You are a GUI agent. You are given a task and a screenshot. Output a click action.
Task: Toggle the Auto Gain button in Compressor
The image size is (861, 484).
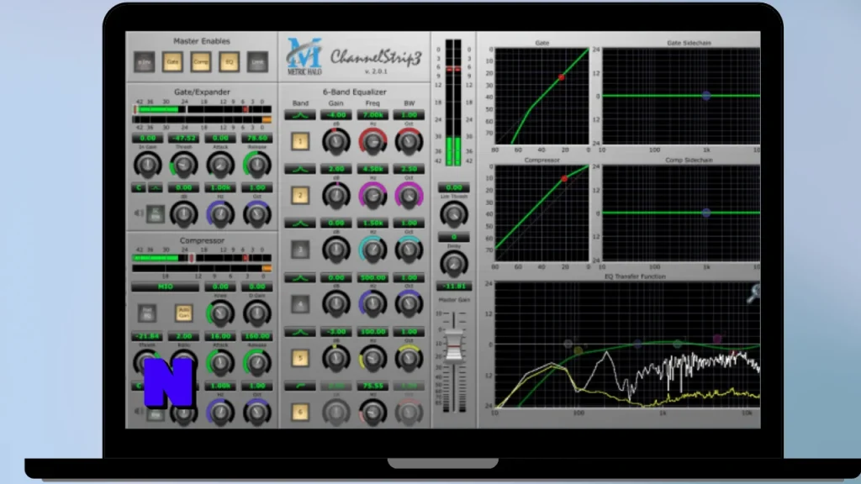coord(183,313)
